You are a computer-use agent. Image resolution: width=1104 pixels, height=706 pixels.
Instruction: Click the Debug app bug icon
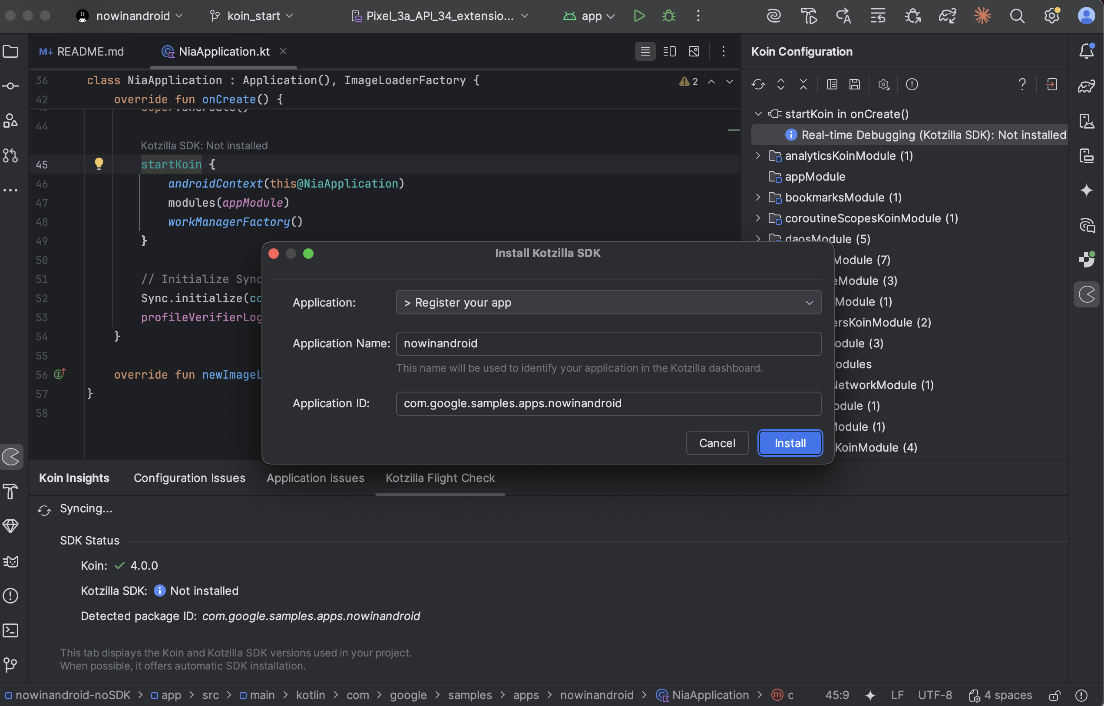[x=668, y=16]
